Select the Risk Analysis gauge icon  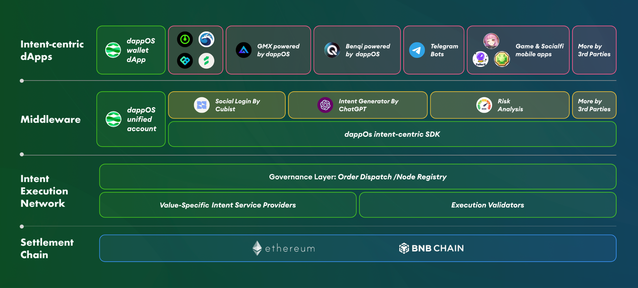click(484, 105)
